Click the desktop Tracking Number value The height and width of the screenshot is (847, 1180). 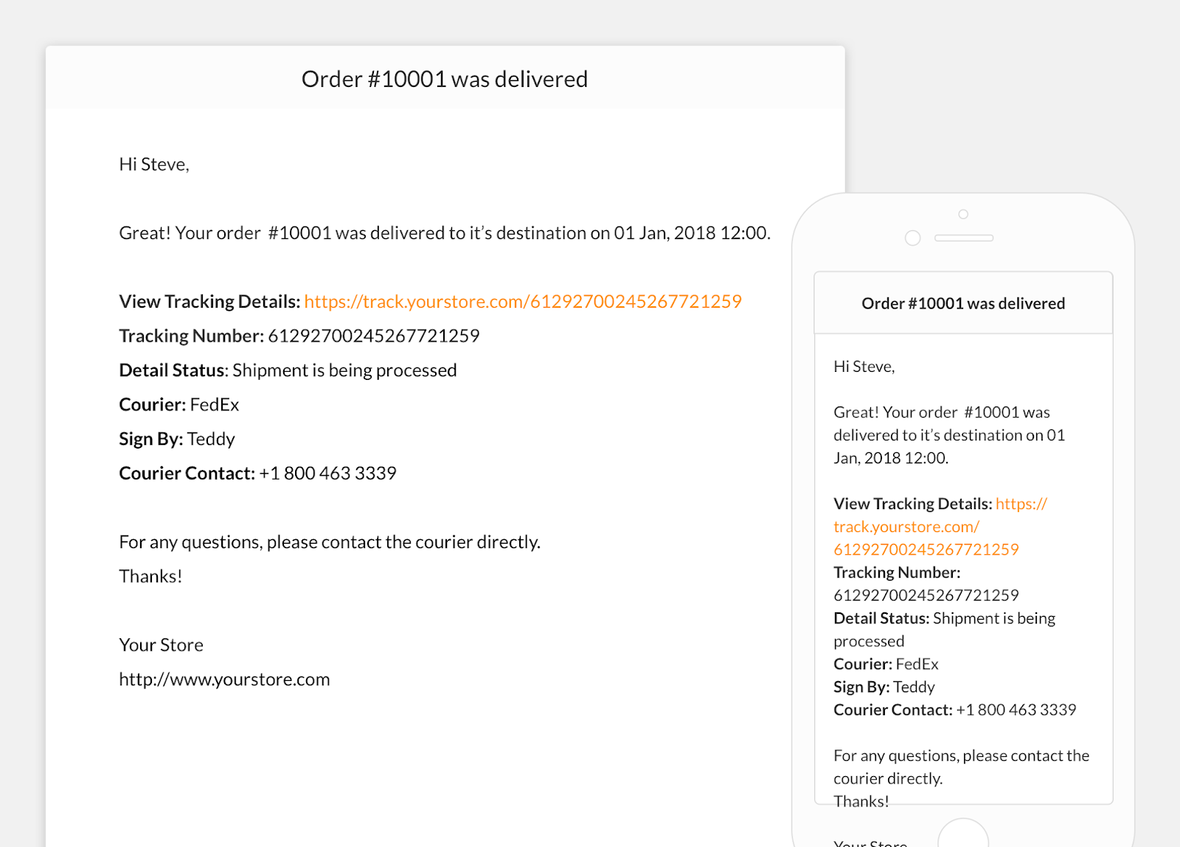373,336
